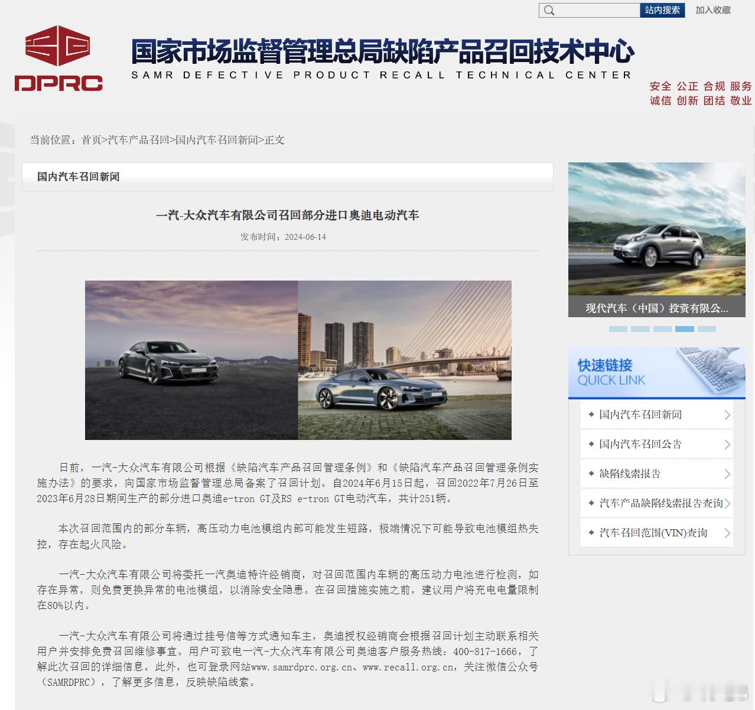Click the www.samrdprc.org.cn text
The width and height of the screenshot is (755, 710).
(301, 667)
